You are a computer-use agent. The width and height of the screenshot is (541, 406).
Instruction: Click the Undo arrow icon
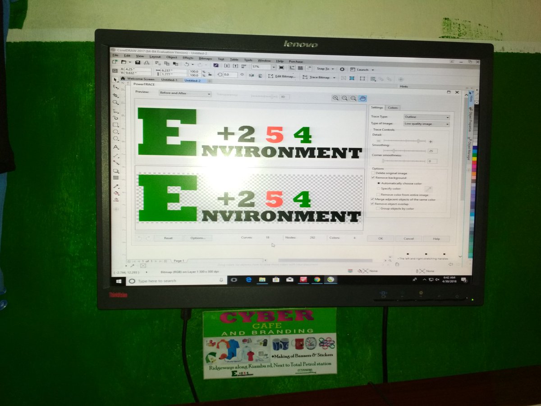point(186,64)
